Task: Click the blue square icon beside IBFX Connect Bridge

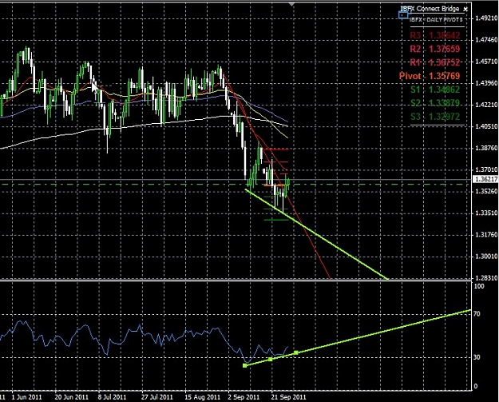Action: (x=403, y=14)
